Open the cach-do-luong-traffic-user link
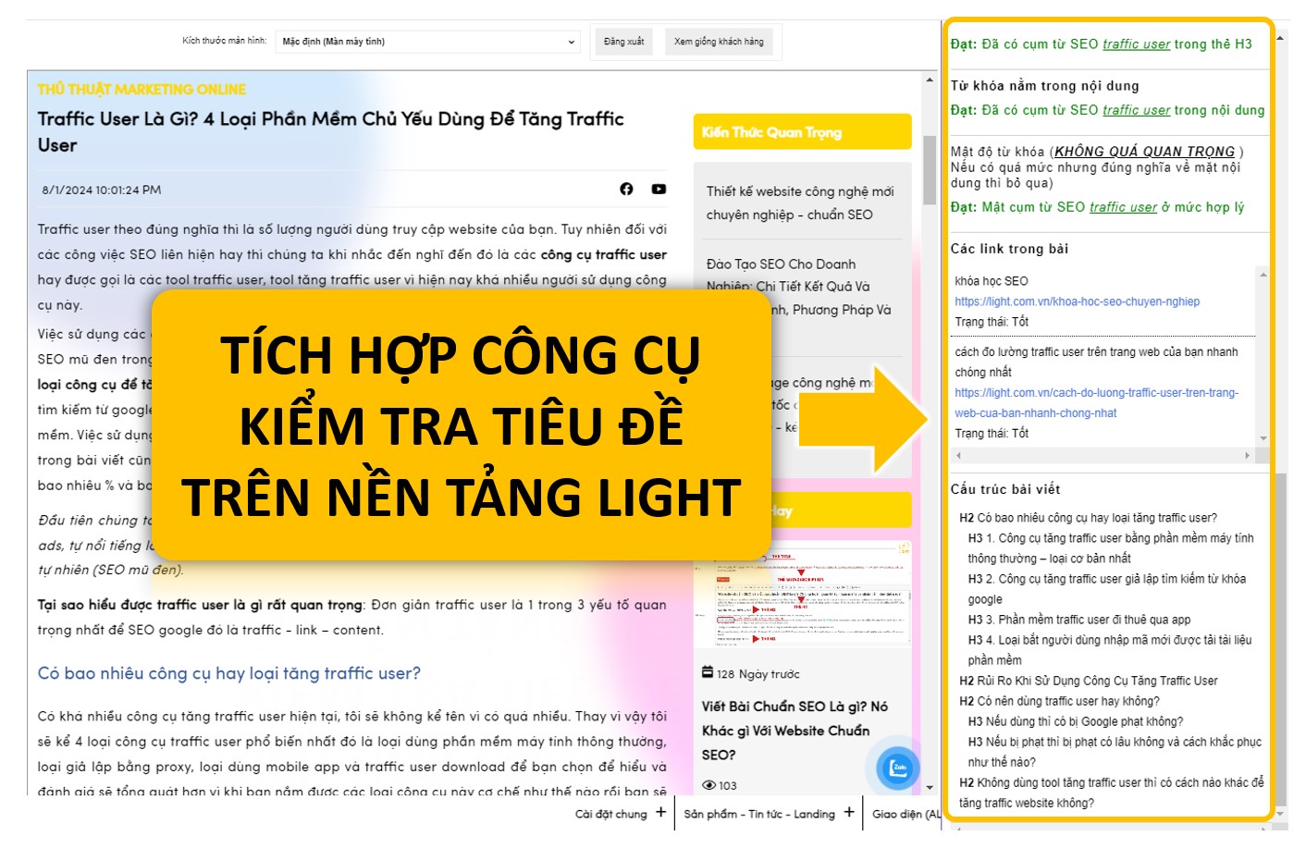This screenshot has width=1306, height=848. point(1096,403)
